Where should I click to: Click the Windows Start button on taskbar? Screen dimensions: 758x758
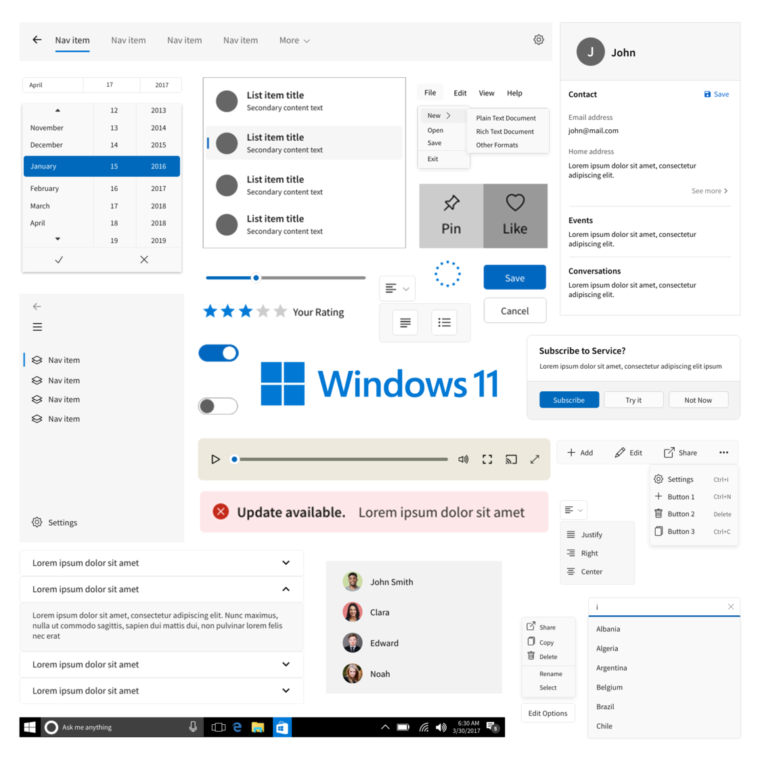click(x=30, y=727)
